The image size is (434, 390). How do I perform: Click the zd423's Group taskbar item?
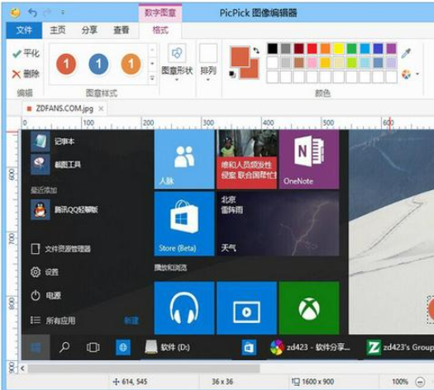[x=400, y=347]
